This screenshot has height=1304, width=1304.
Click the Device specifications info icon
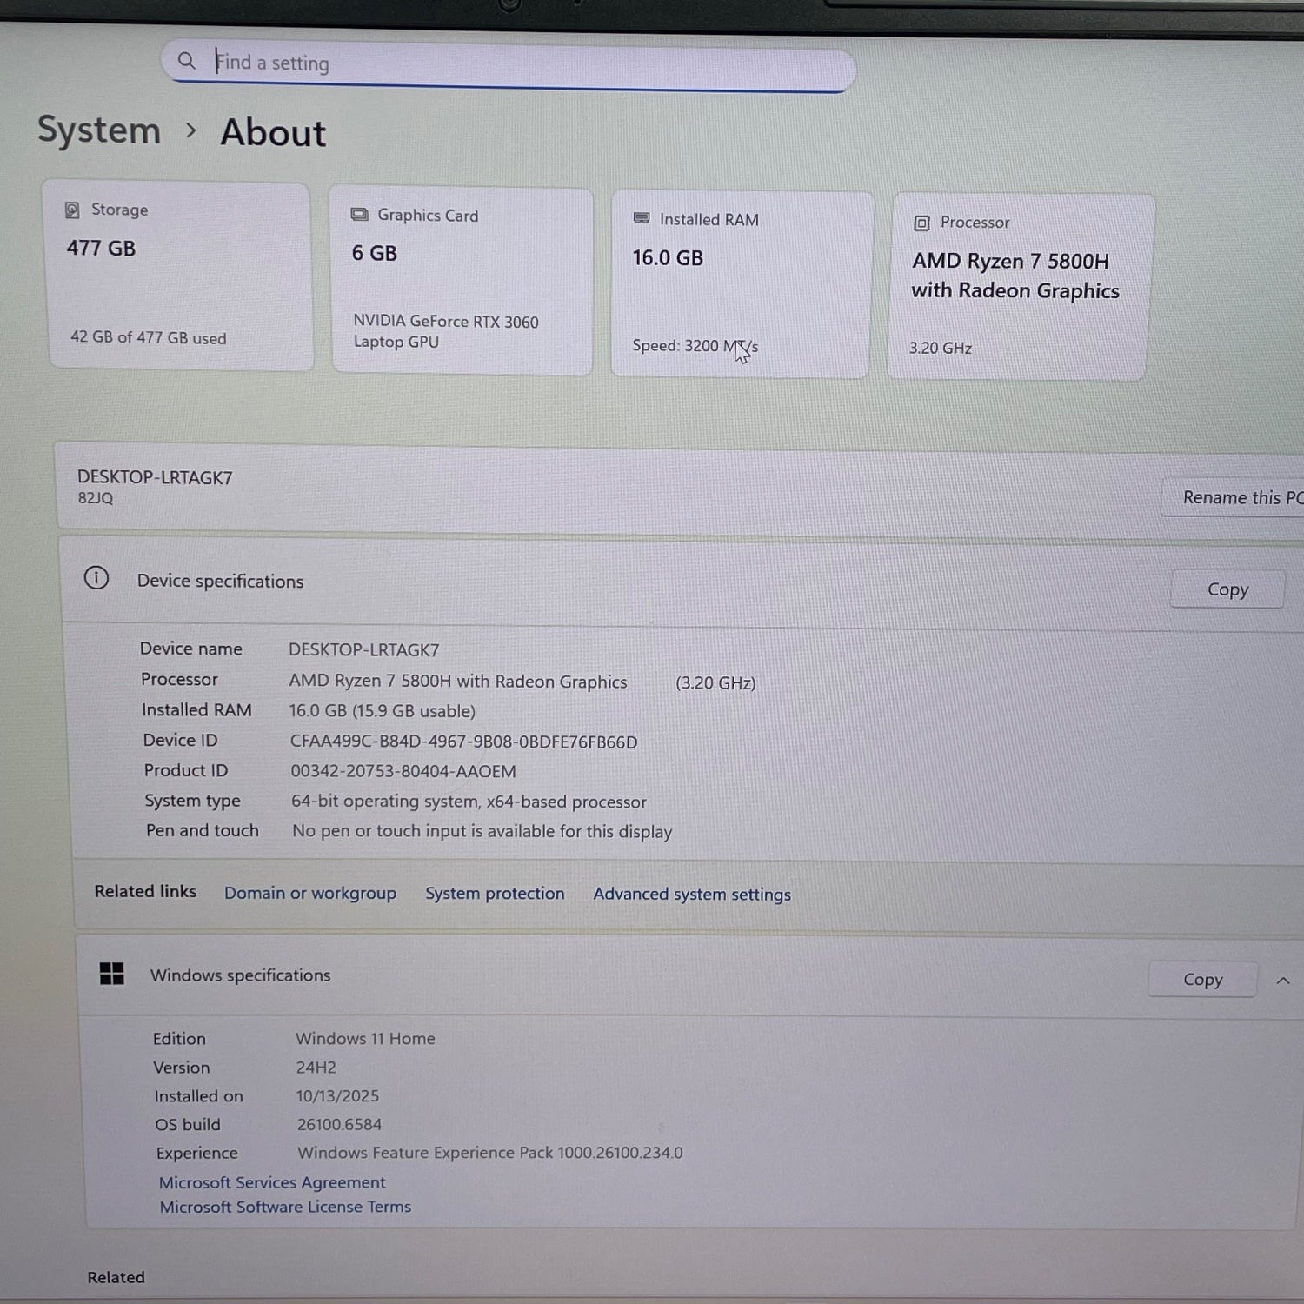(96, 578)
